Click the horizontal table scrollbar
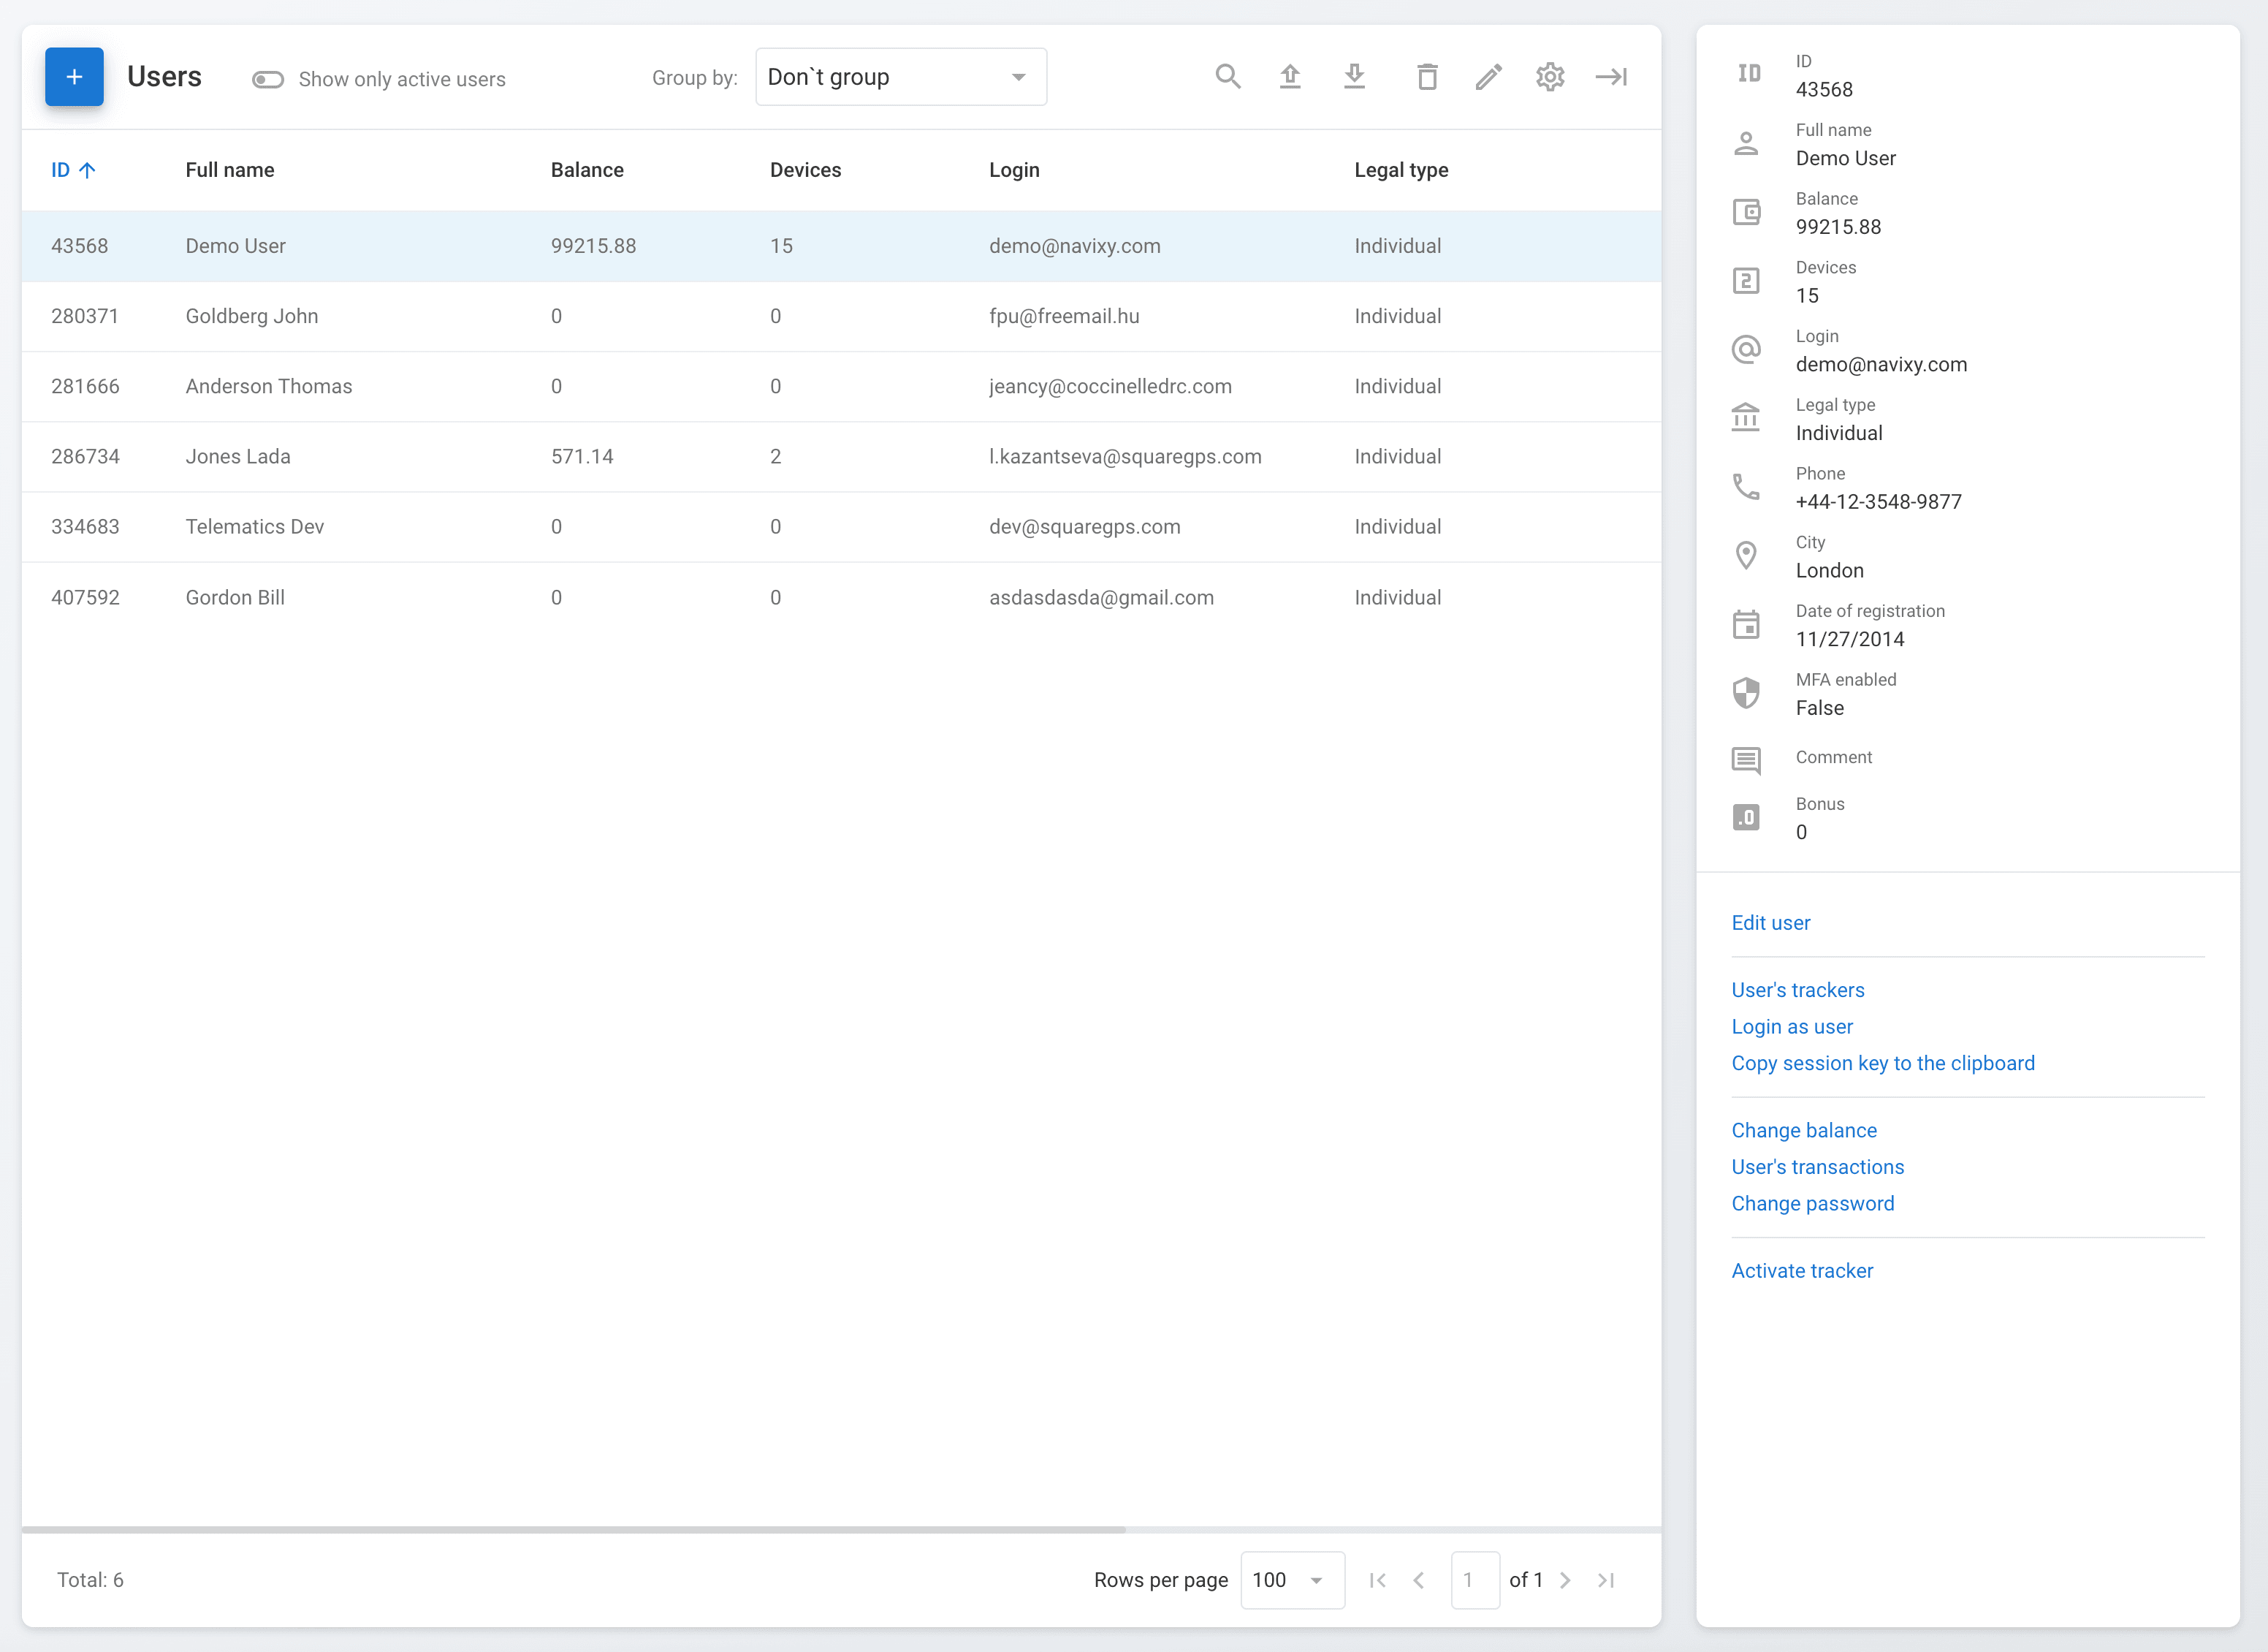Viewport: 2268px width, 1652px height. [574, 1530]
